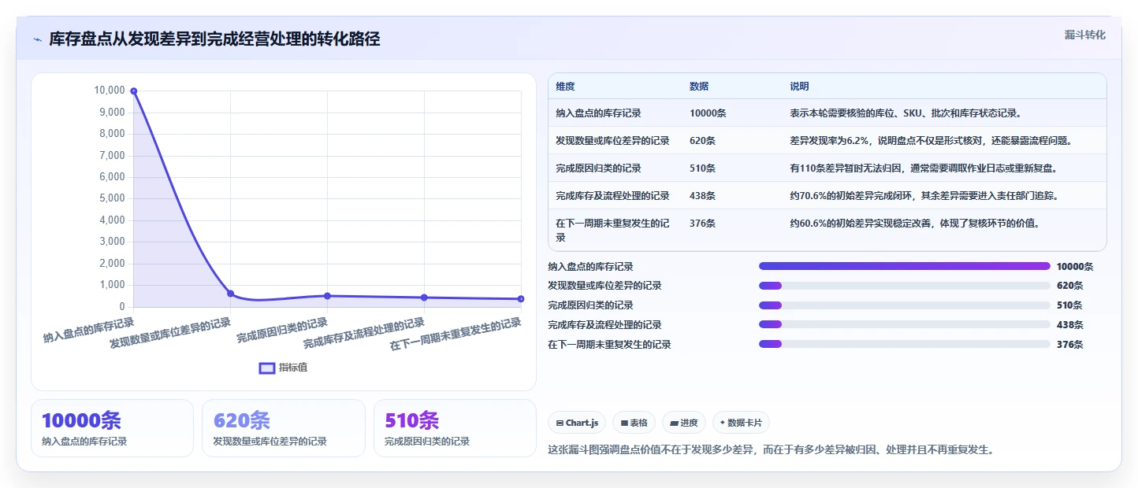This screenshot has width=1138, height=488.
Task: Select the 表格 tag
Action: pos(634,423)
